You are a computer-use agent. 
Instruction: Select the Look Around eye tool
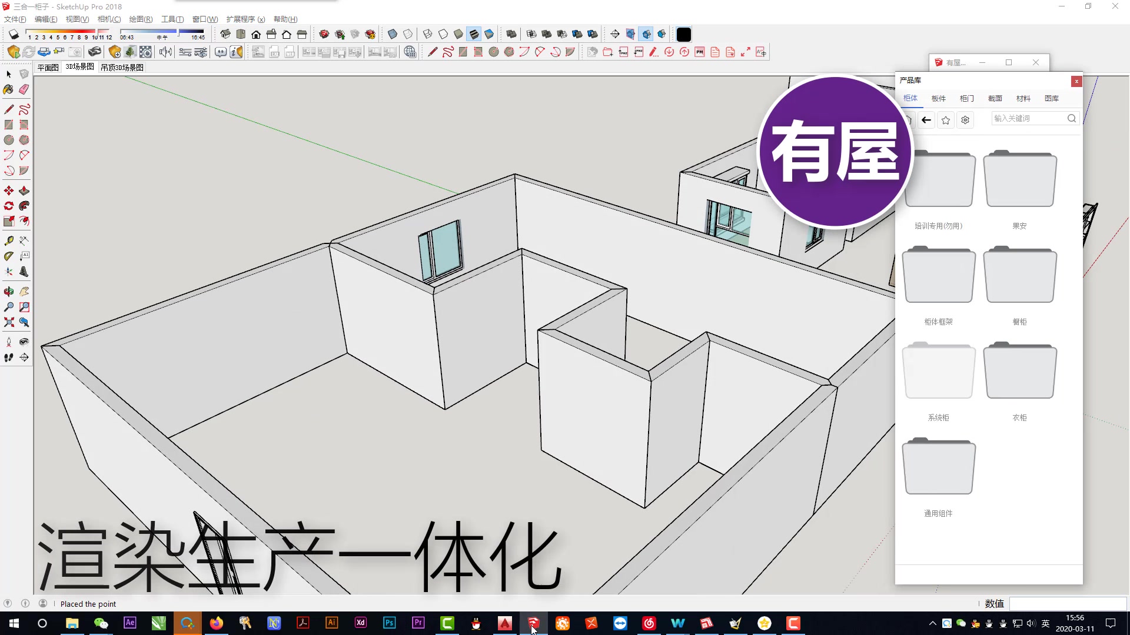[24, 342]
